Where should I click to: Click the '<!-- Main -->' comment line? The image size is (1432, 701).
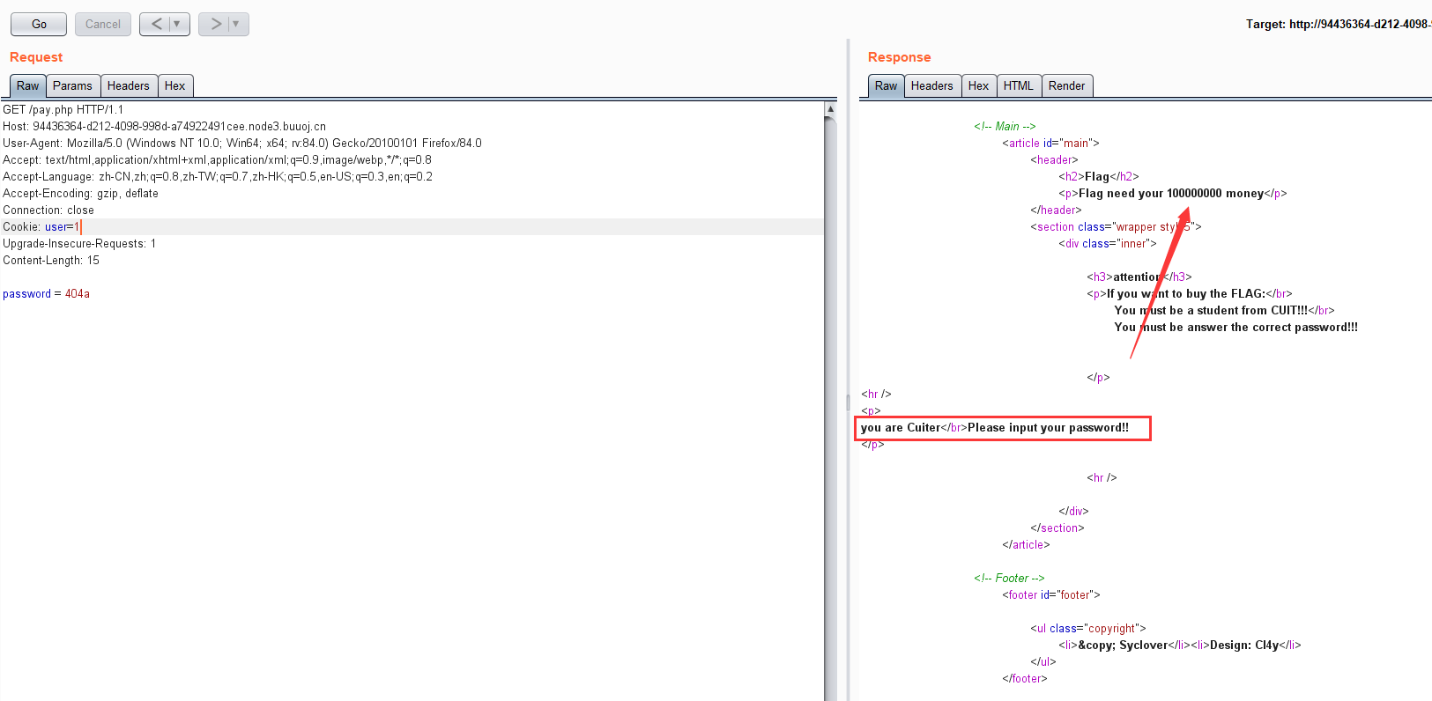(x=1005, y=126)
